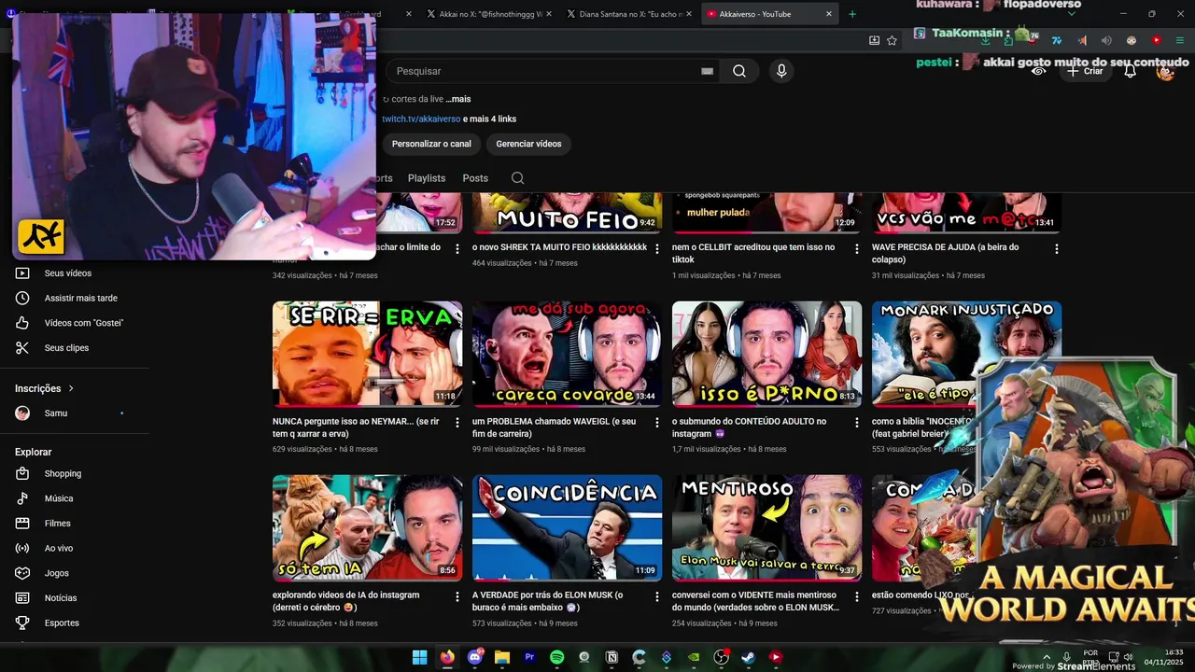Click the red YouTube extension icon in the toolbar
This screenshot has height=672, width=1195.
pyautogui.click(x=1156, y=40)
